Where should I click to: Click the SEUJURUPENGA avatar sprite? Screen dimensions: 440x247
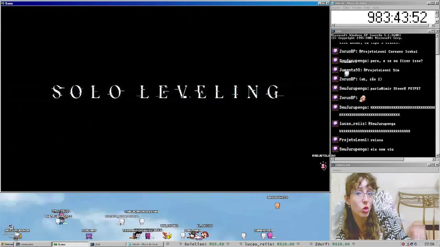[17, 236]
